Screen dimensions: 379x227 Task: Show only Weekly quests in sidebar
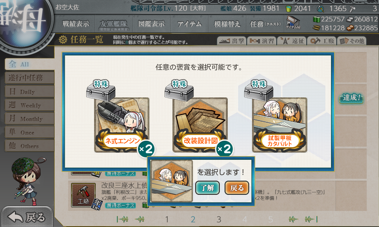pyautogui.click(x=29, y=105)
